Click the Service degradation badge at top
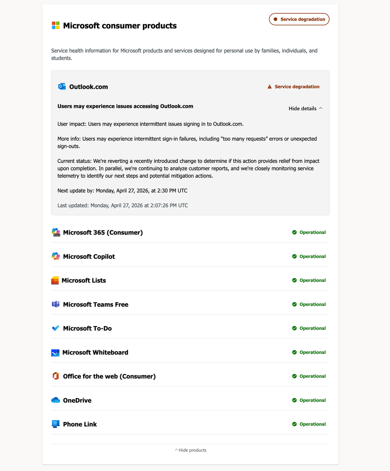 299,19
